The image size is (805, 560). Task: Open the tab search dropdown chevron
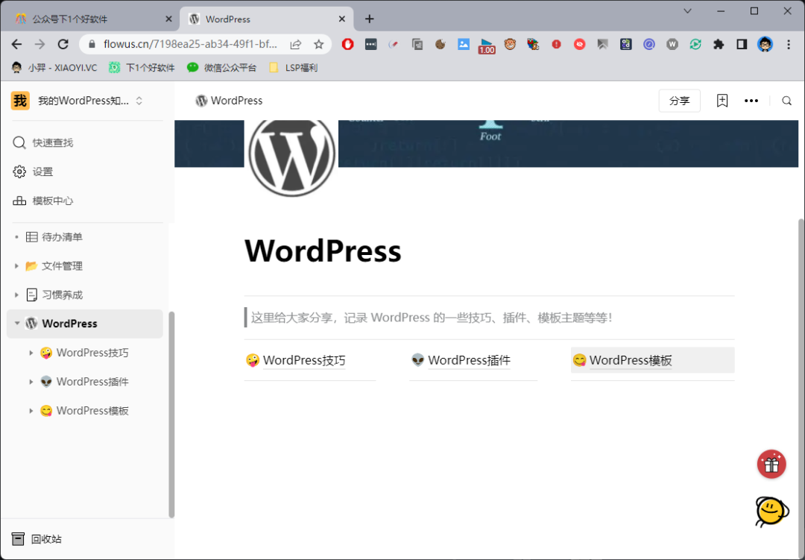coord(687,10)
